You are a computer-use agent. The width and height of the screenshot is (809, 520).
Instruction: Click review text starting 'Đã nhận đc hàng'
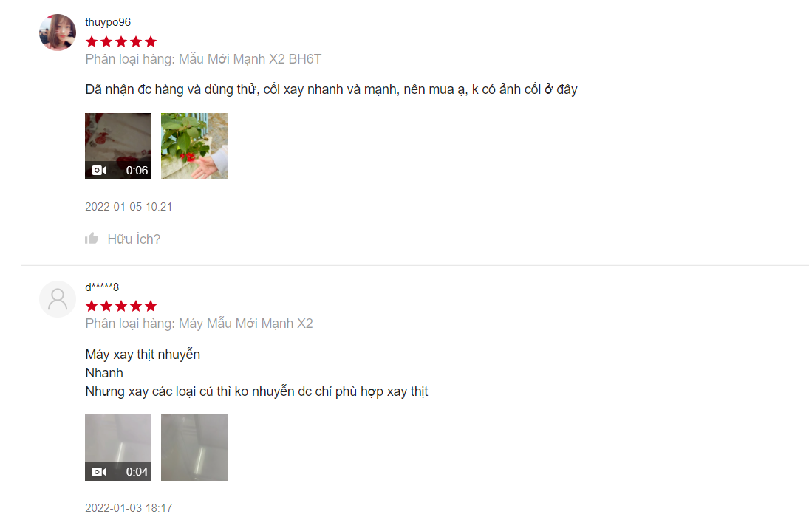click(331, 90)
